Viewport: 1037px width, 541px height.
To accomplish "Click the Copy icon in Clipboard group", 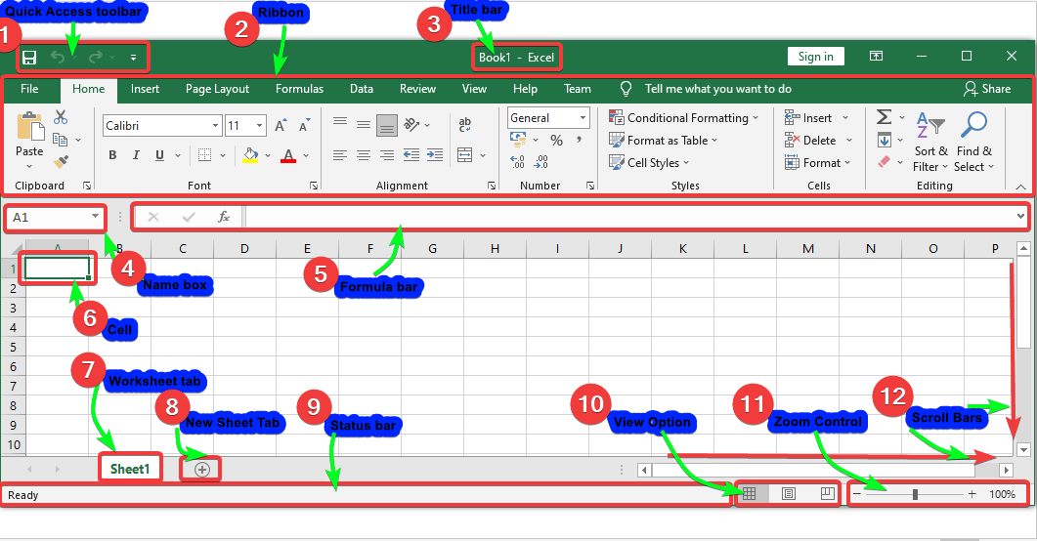I will click(x=61, y=140).
